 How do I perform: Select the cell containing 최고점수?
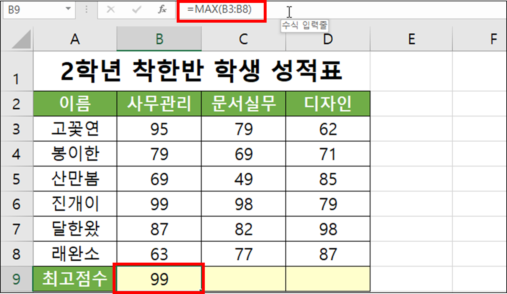pos(74,278)
